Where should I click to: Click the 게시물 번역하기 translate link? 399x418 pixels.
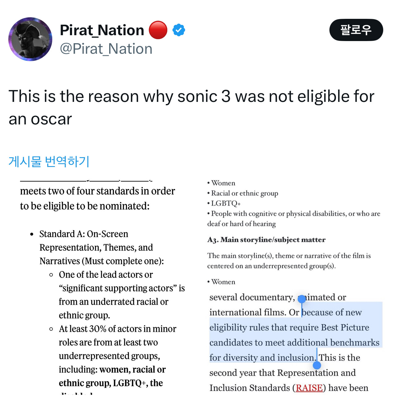(x=49, y=161)
